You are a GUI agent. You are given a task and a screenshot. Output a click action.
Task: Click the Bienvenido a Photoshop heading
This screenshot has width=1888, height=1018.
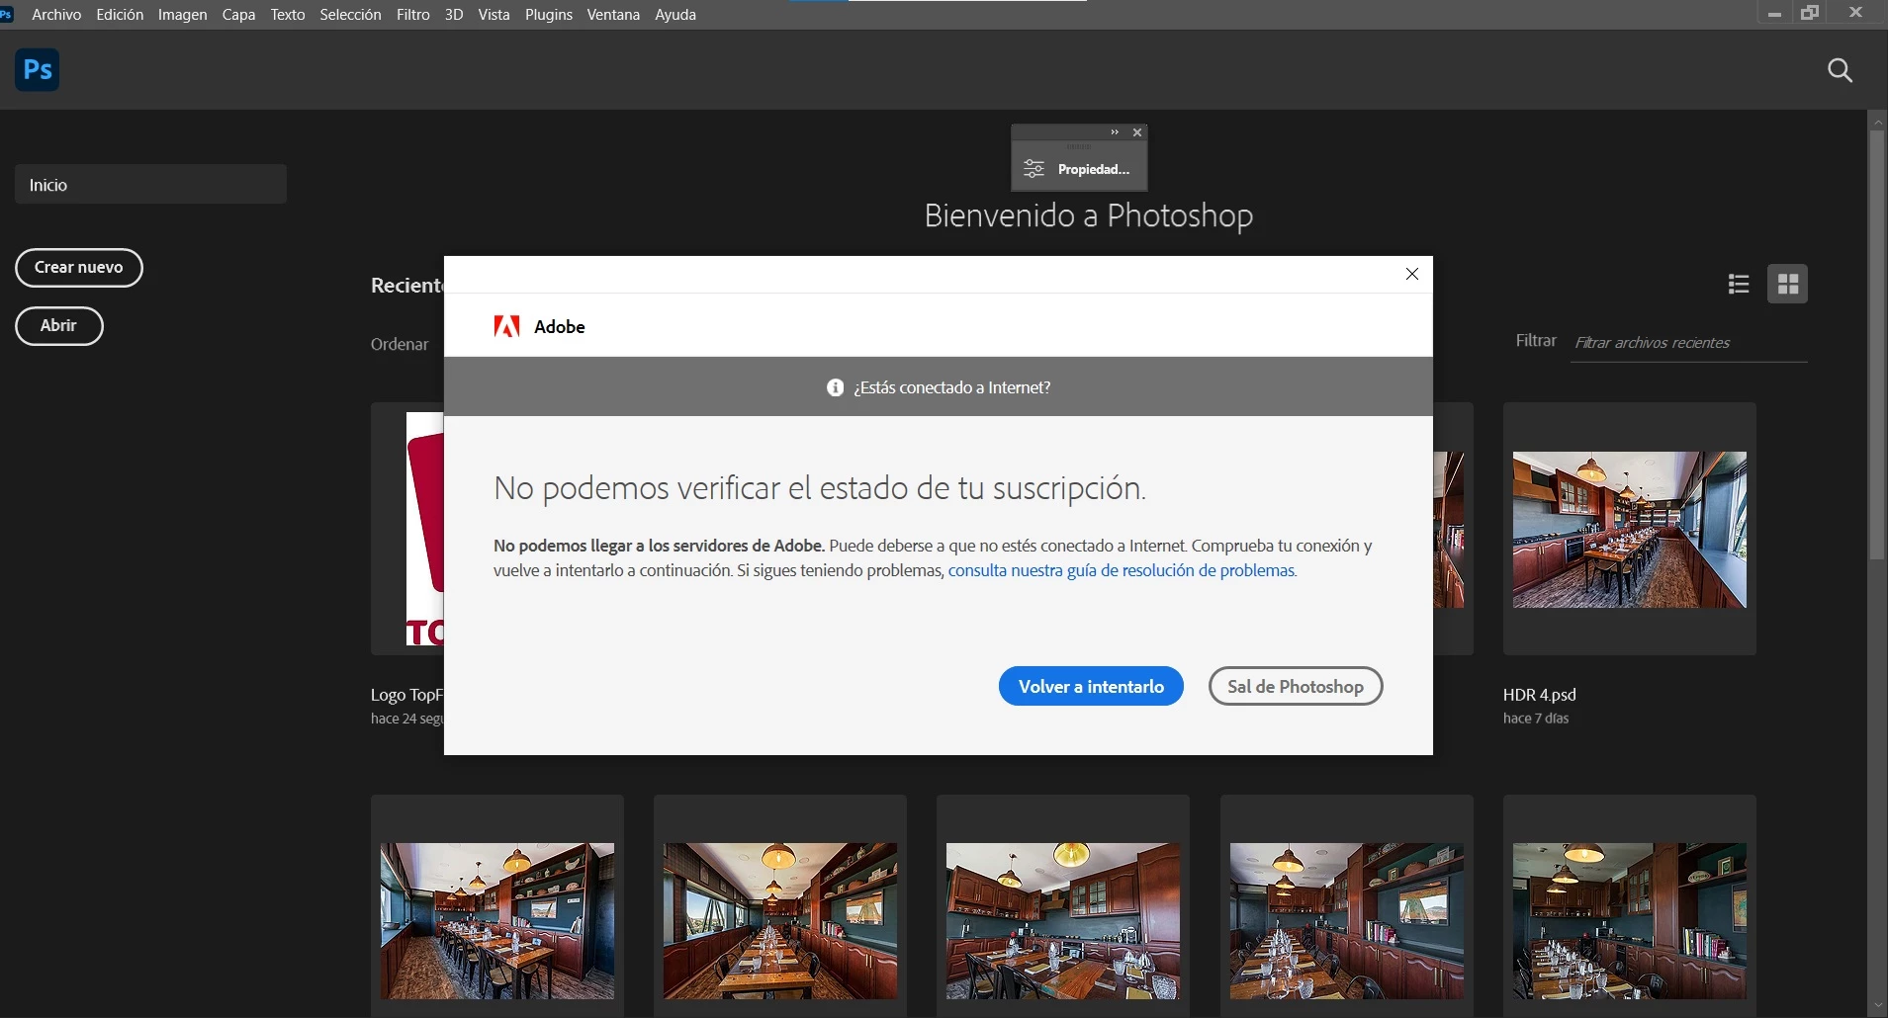pos(1088,215)
